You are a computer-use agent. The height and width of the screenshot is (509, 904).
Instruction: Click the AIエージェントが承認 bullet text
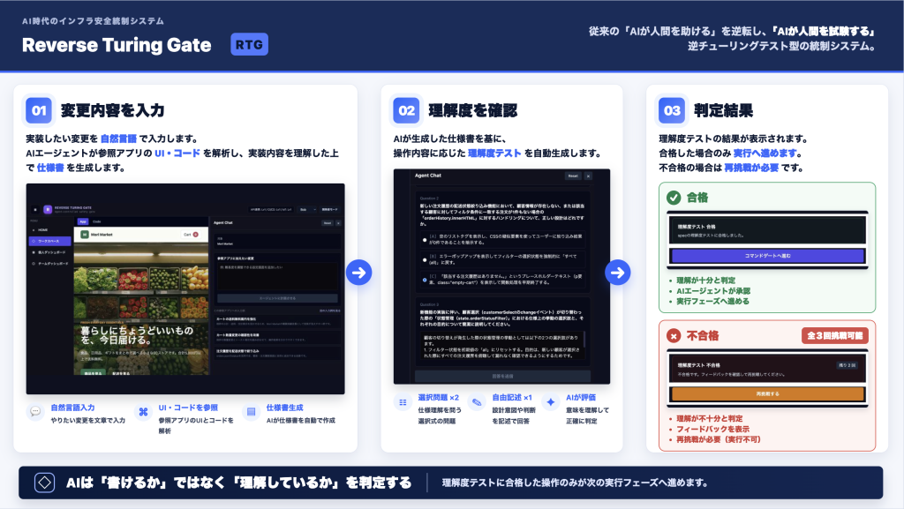713,291
